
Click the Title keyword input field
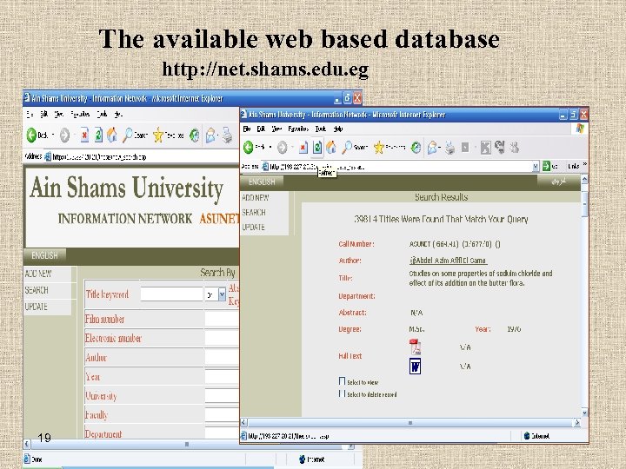[x=171, y=294]
